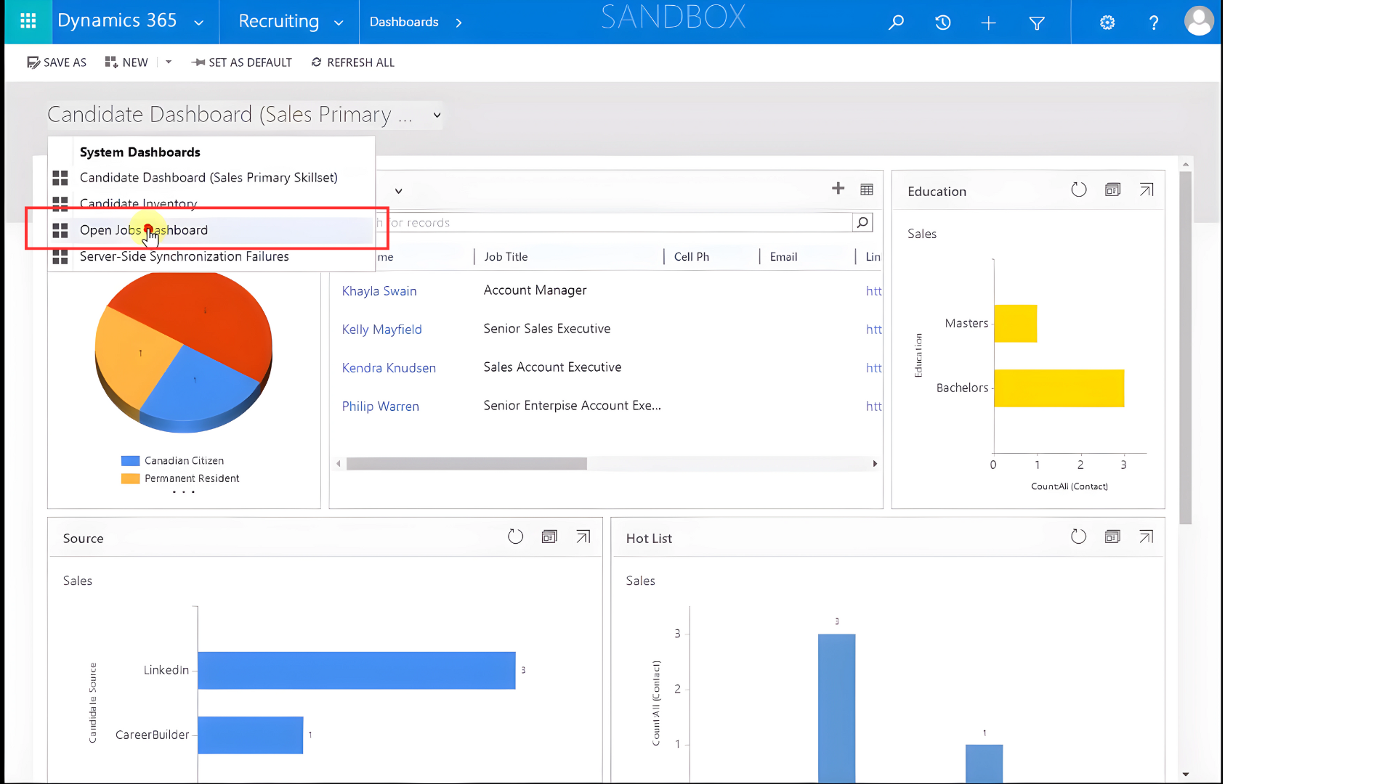Image resolution: width=1395 pixels, height=784 pixels.
Task: Click the CareerBuilder bar in Source chart
Action: pos(250,735)
